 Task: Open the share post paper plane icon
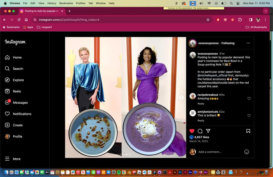coord(208,131)
